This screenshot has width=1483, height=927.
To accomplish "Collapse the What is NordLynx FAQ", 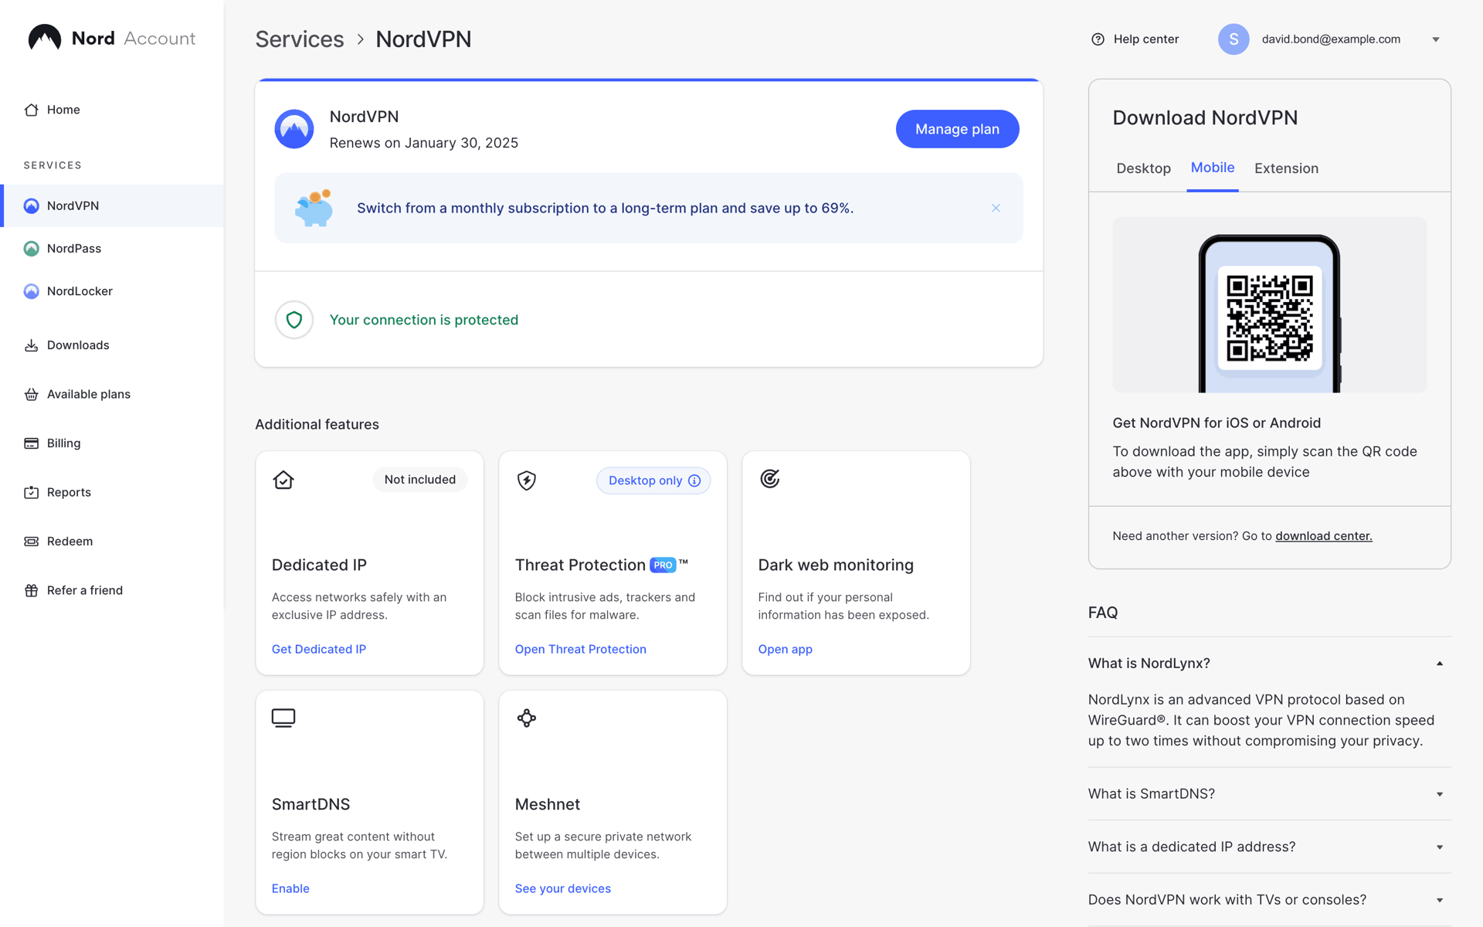I will pyautogui.click(x=1440, y=664).
